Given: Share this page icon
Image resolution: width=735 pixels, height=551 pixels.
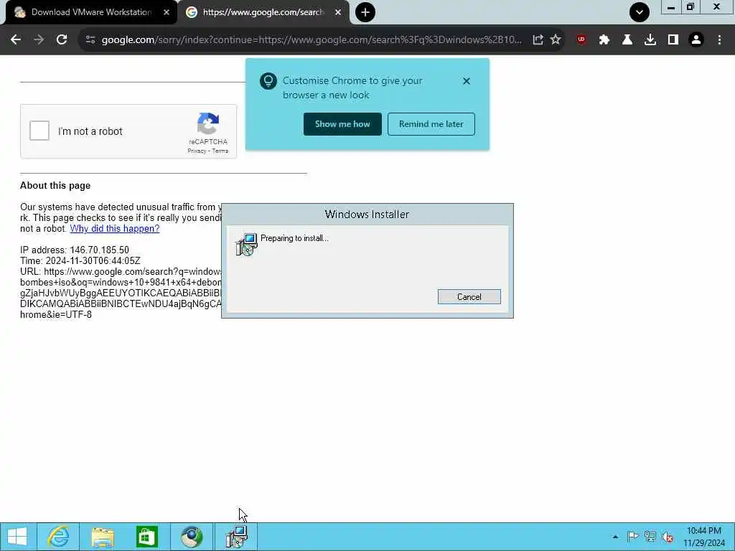Looking at the screenshot, I should [x=538, y=40].
